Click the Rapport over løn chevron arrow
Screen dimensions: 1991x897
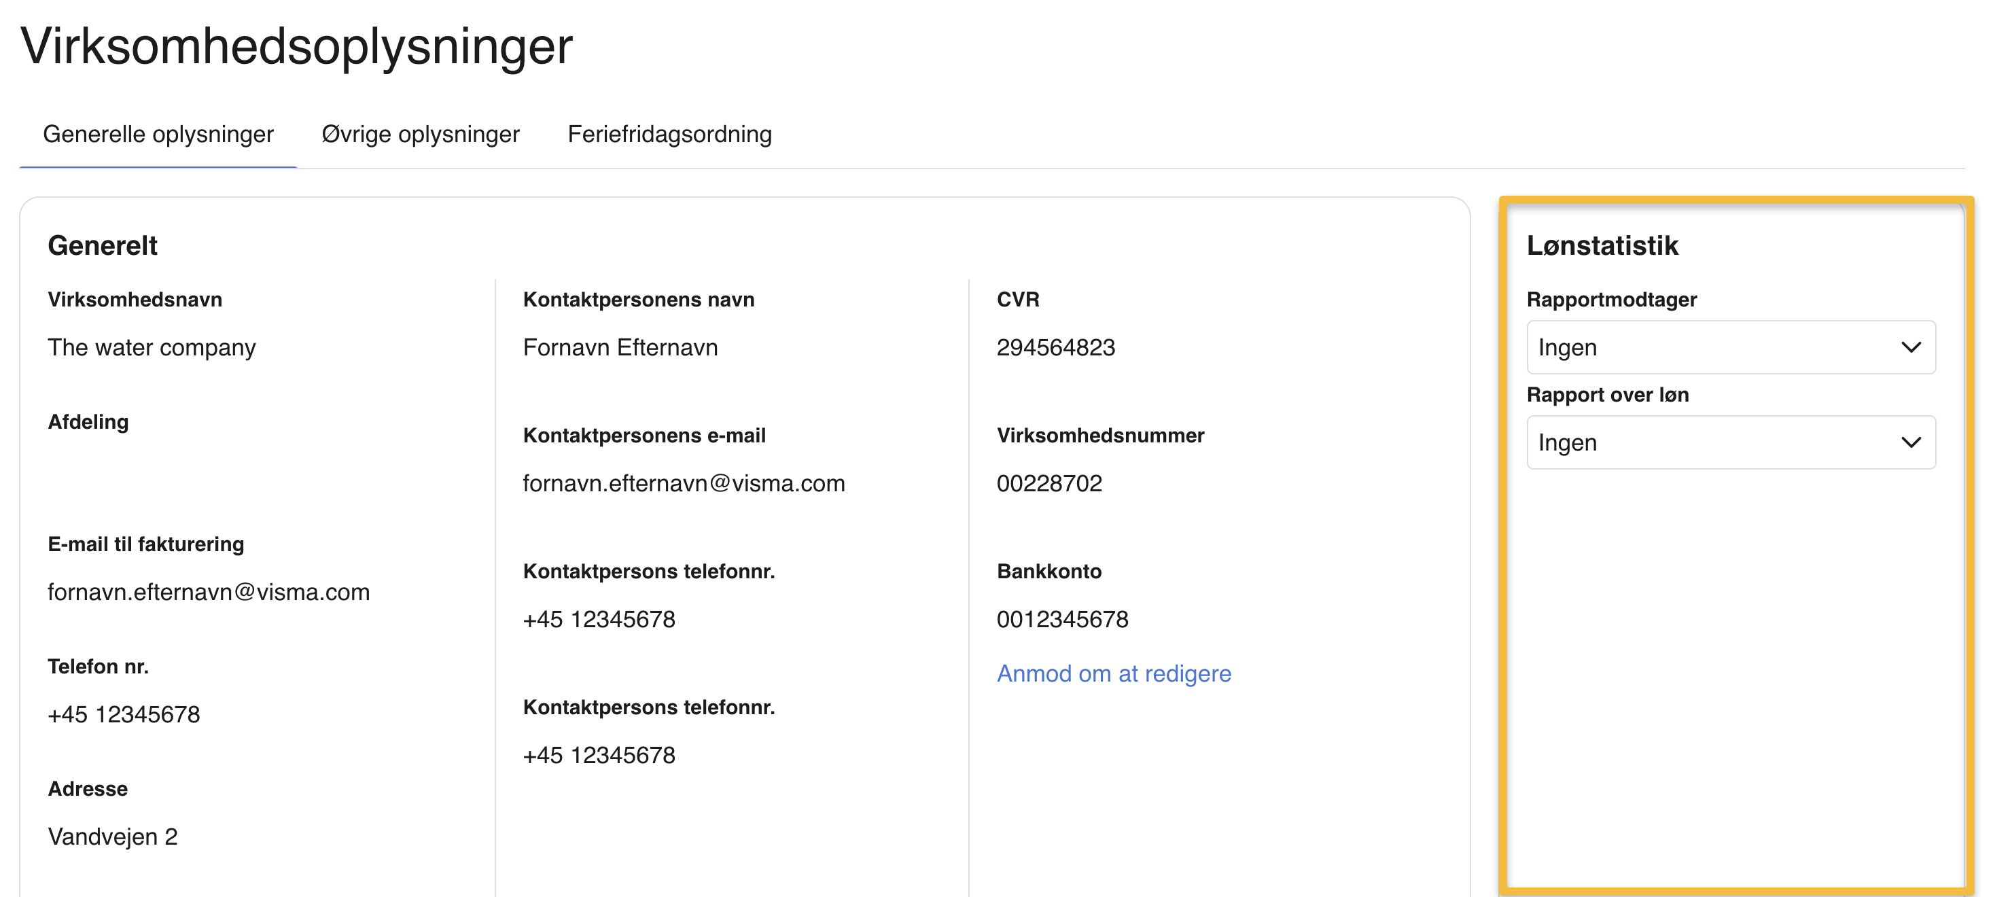click(1911, 442)
